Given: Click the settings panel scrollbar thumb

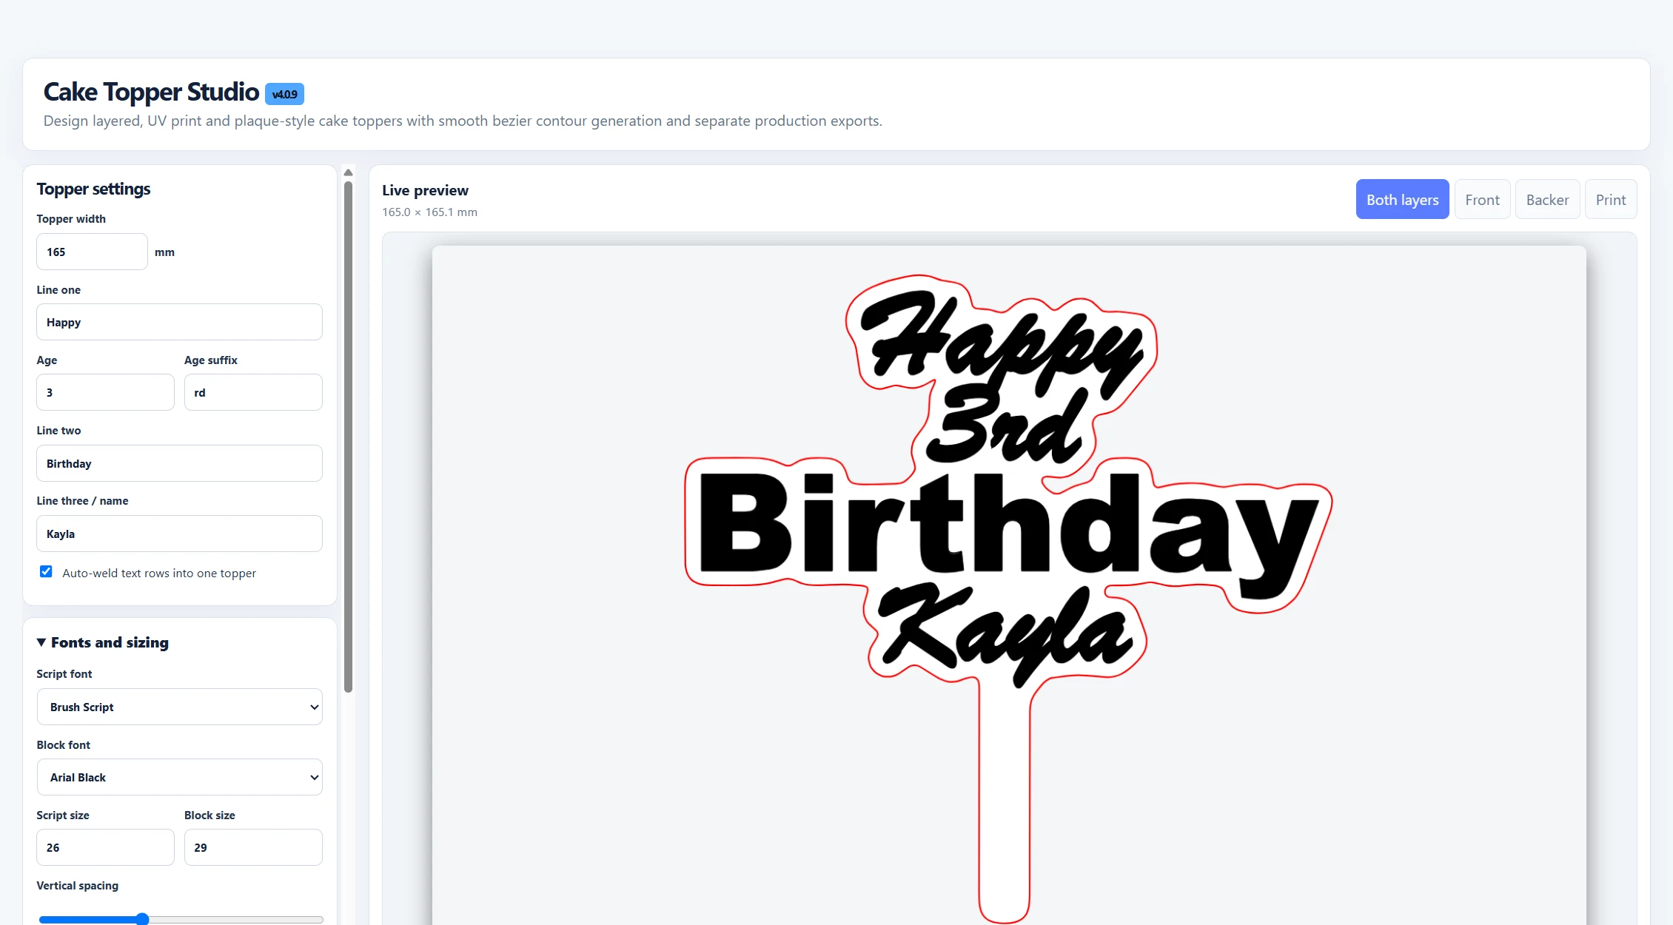Looking at the screenshot, I should pyautogui.click(x=348, y=437).
